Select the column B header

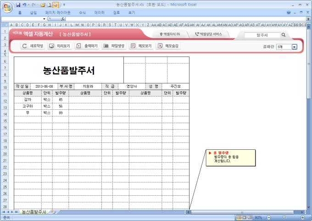pos(17,25)
